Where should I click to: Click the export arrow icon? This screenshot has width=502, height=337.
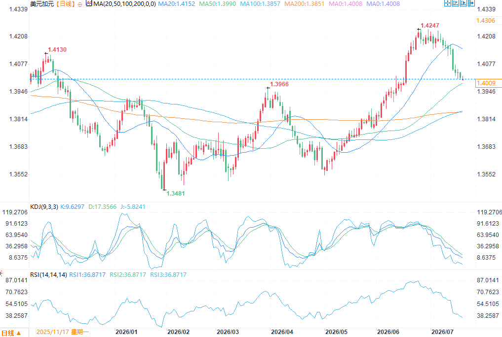[x=471, y=3]
